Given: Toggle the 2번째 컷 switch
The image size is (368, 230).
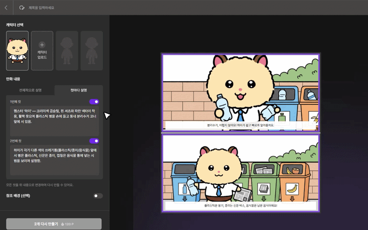Looking at the screenshot, I should point(94,141).
